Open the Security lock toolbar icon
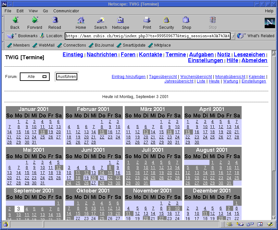Viewport: 278px width, 230px height. click(166, 20)
